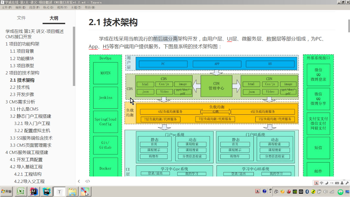Open the 格式(O) menu
350x197 pixels.
48,7
